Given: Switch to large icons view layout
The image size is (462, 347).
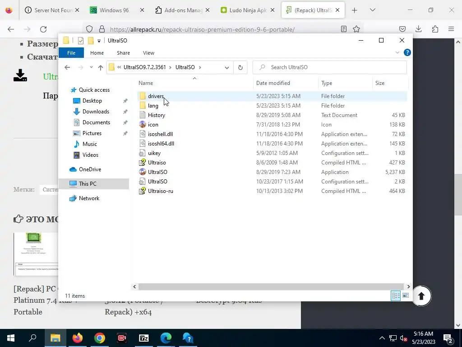Looking at the screenshot, I should 406,295.
